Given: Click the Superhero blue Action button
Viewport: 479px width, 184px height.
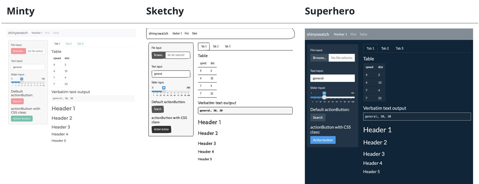Looking at the screenshot, I should (x=323, y=140).
